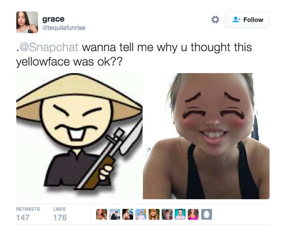Image resolution: width=284 pixels, height=228 pixels.
Task: Click the Follow button
Action: (x=247, y=20)
